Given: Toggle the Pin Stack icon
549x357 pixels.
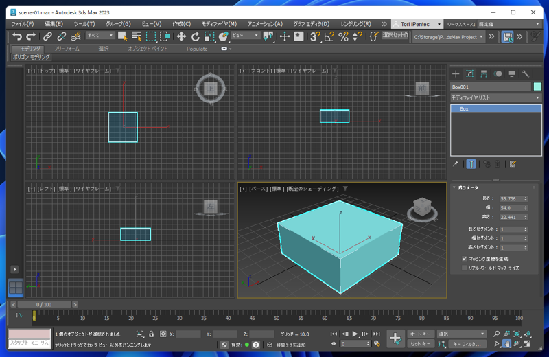Looking at the screenshot, I should [455, 163].
